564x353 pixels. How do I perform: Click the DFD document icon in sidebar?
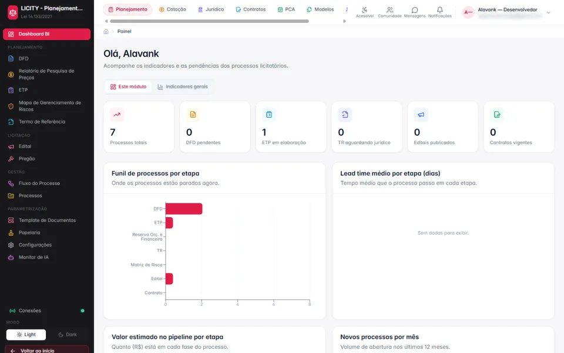(11, 58)
